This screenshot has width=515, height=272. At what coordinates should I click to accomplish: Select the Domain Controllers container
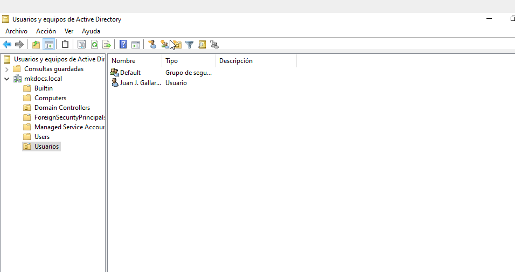[62, 108]
